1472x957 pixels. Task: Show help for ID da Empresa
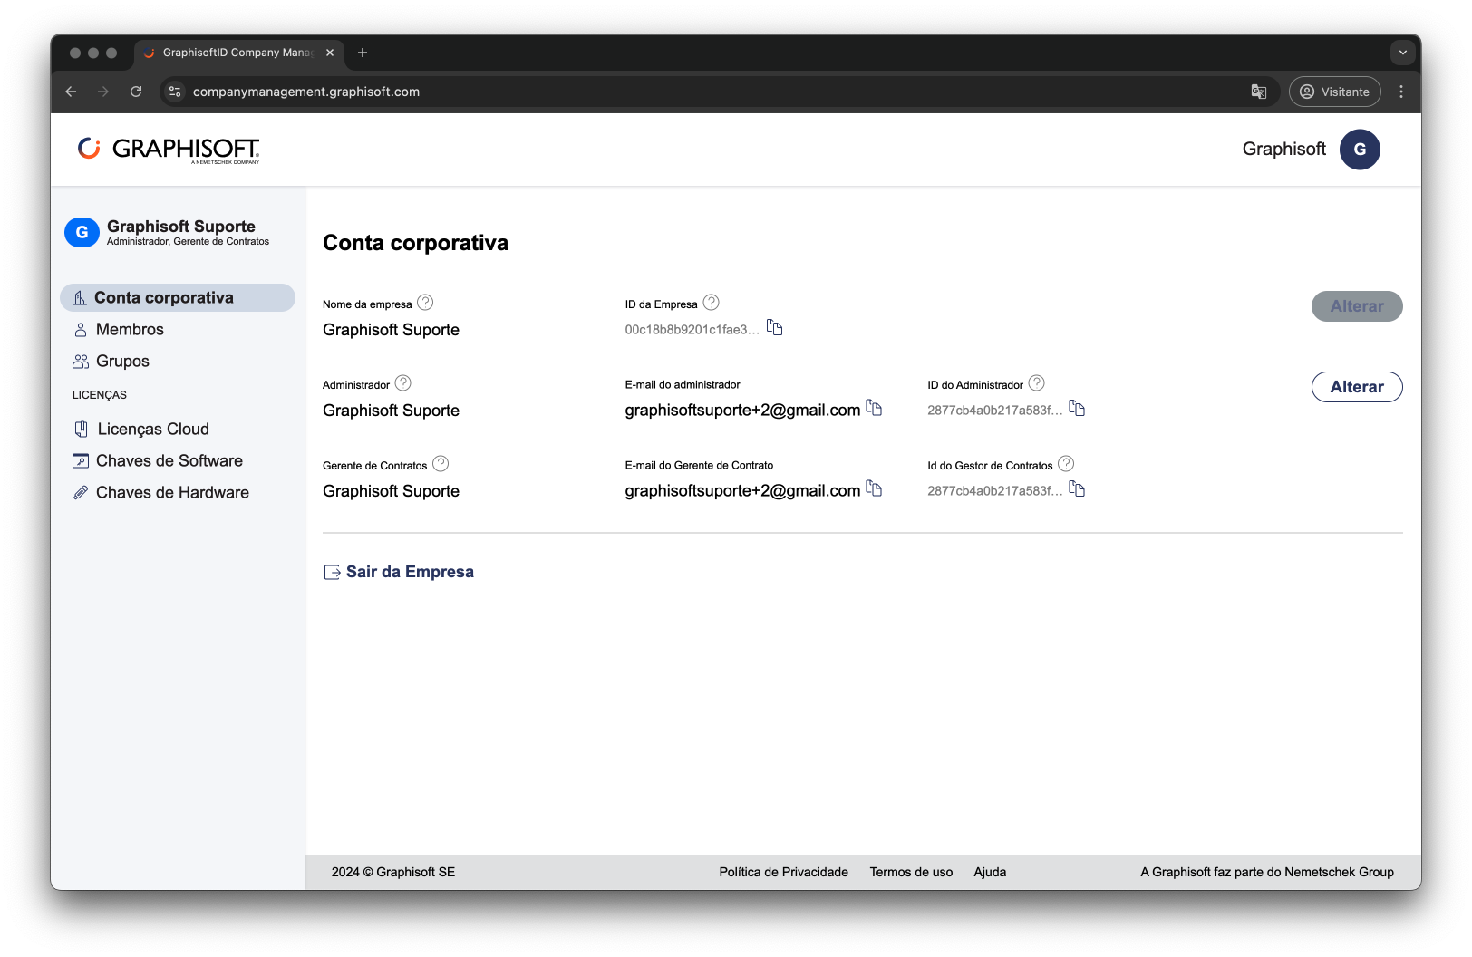(712, 303)
